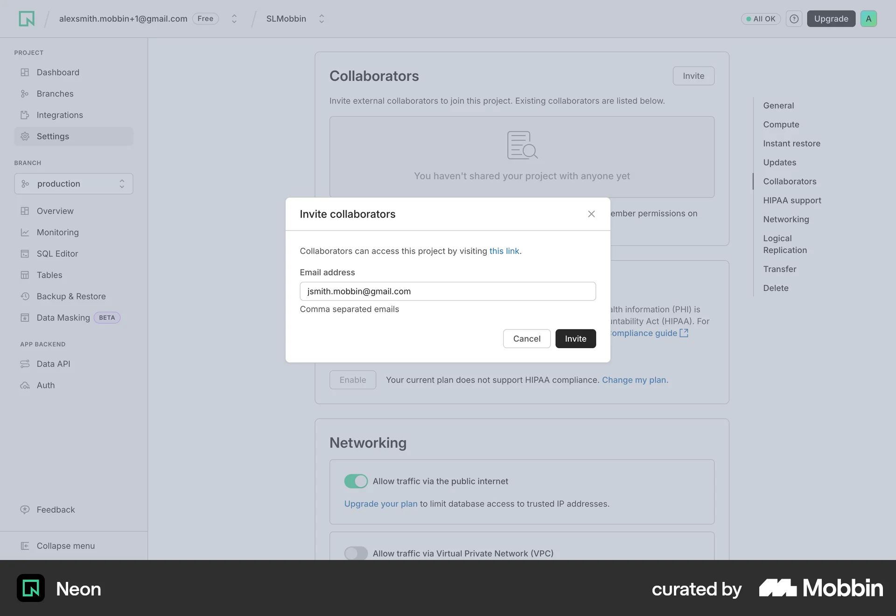The width and height of the screenshot is (896, 616).
Task: Open Monitoring label in sidebar
Action: click(58, 232)
